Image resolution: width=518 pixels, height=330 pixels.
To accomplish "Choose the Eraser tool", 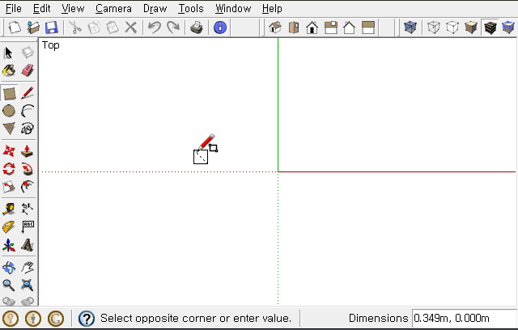I will pyautogui.click(x=28, y=70).
